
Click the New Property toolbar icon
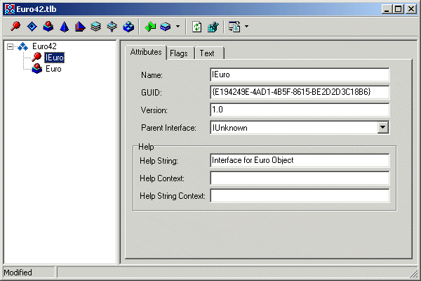click(x=165, y=27)
